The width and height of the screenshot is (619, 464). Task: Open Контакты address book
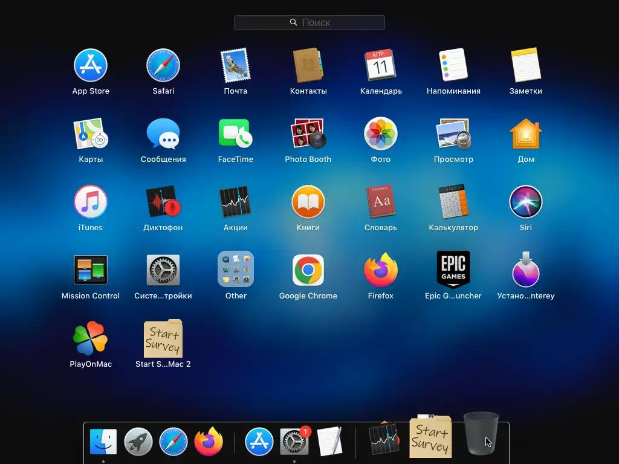(308, 65)
